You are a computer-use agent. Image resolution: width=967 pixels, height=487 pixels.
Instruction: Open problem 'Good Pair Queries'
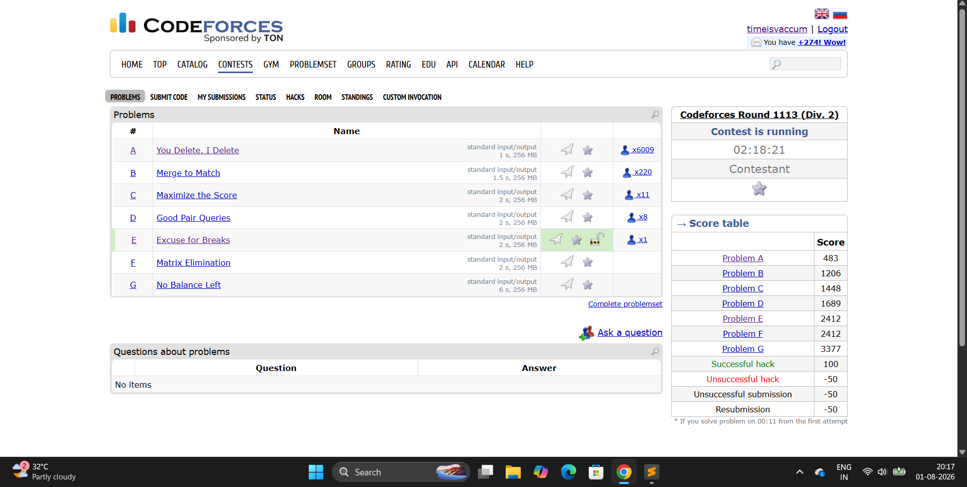pos(193,218)
